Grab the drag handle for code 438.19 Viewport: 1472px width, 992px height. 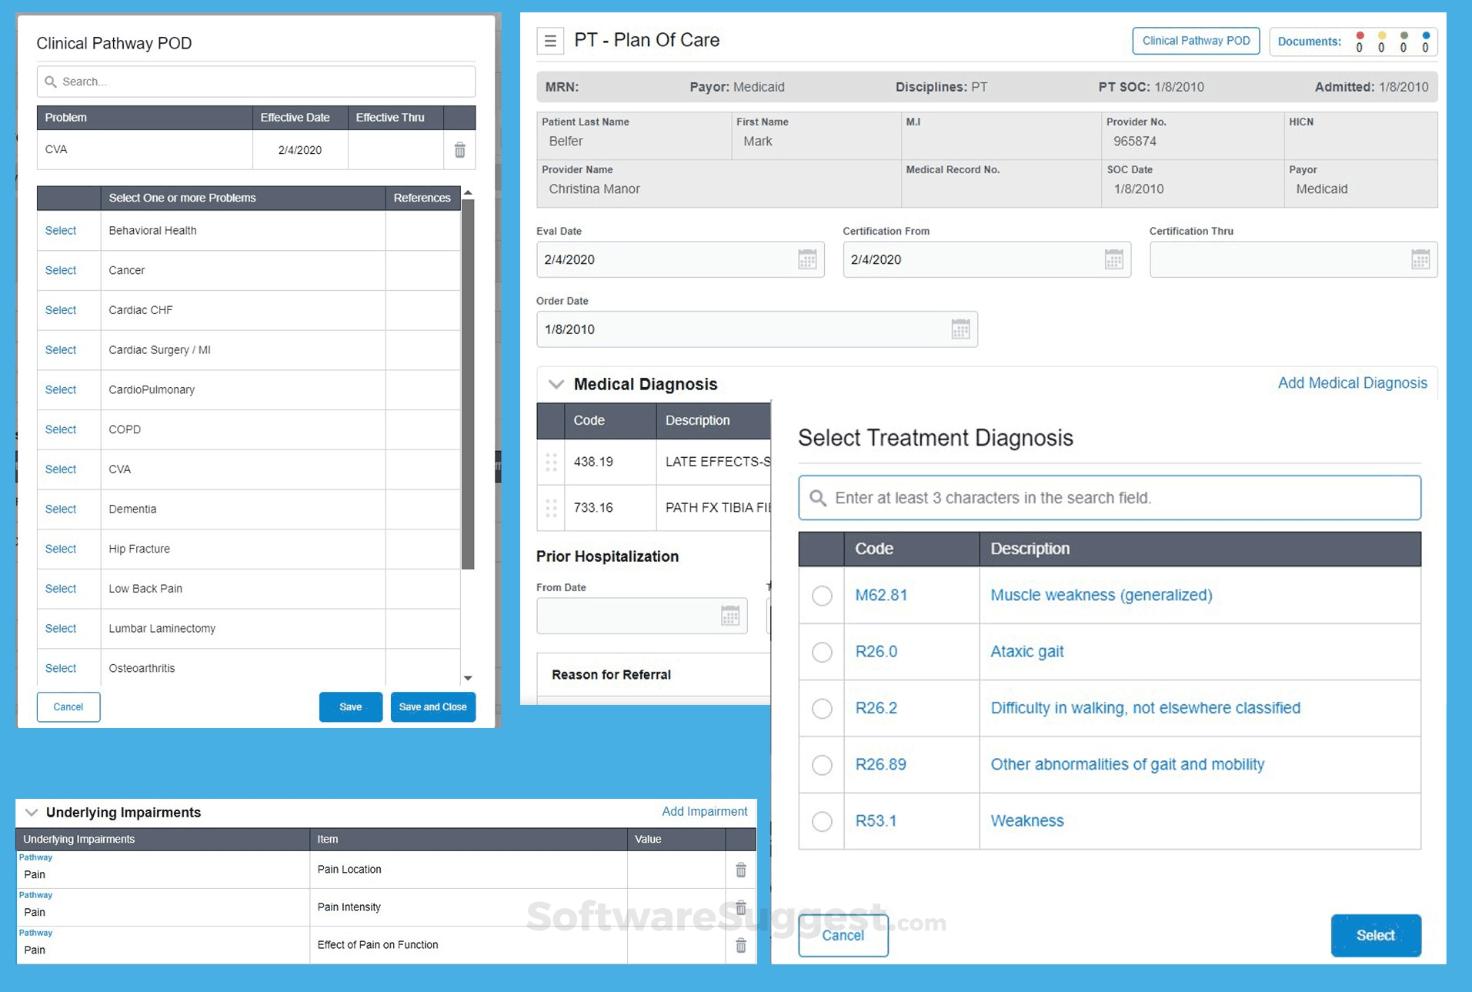[x=551, y=462]
